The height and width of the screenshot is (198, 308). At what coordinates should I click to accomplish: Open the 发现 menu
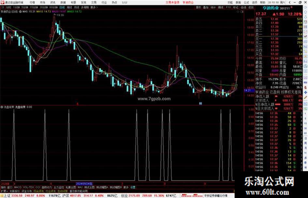(x=83, y=2)
